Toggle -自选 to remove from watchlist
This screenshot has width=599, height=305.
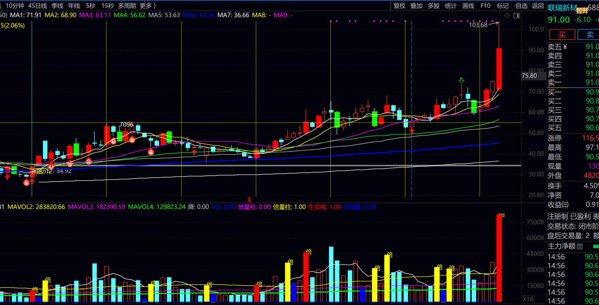pyautogui.click(x=520, y=6)
